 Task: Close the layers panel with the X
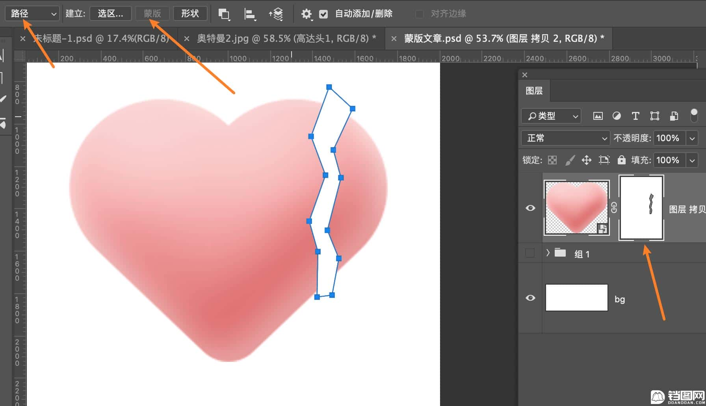click(525, 74)
